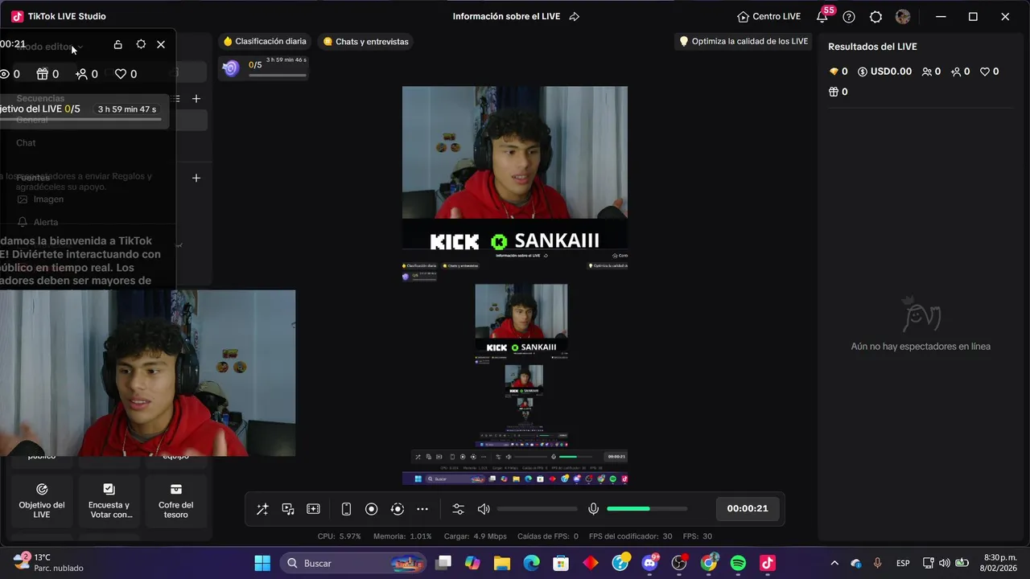Click the viewers eye count in overlay
The width and height of the screenshot is (1030, 579).
(10, 74)
